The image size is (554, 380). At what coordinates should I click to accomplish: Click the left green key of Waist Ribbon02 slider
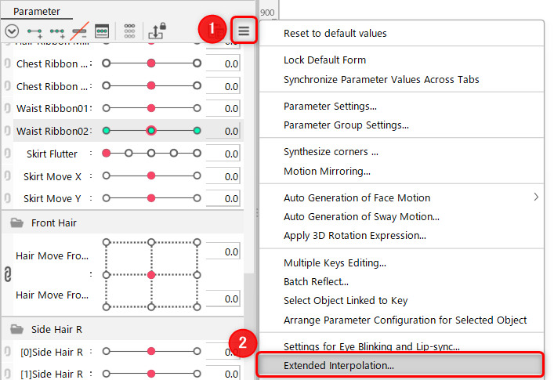107,131
